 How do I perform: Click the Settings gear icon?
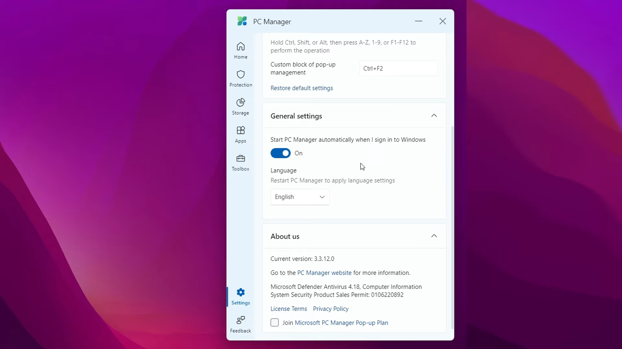pyautogui.click(x=240, y=292)
